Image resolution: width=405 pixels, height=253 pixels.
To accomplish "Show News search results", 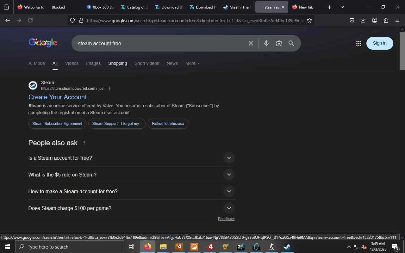I will click(x=172, y=63).
